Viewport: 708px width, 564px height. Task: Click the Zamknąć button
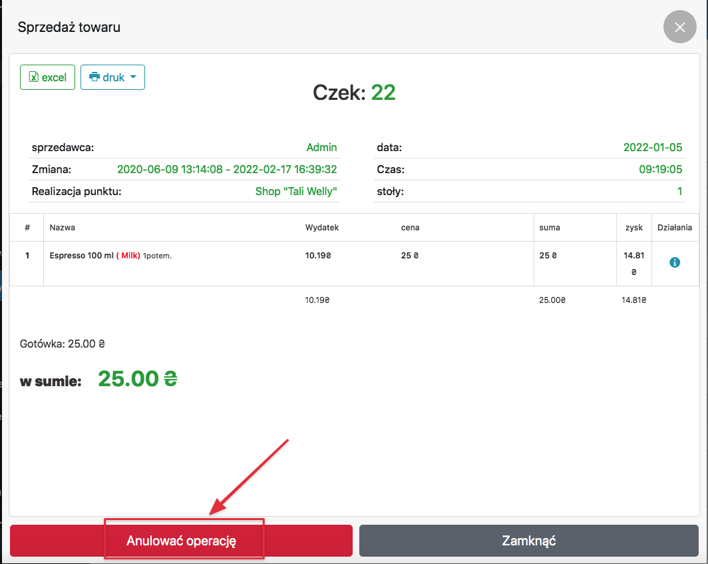pos(528,541)
